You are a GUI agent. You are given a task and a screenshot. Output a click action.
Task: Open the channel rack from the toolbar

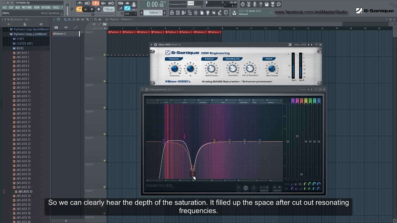[178, 12]
